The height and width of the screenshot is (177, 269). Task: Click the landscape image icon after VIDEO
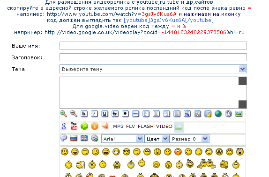pyautogui.click(x=179, y=127)
